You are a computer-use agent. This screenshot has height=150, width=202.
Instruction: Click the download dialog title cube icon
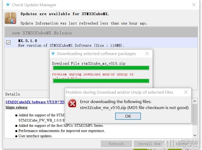(x=53, y=53)
